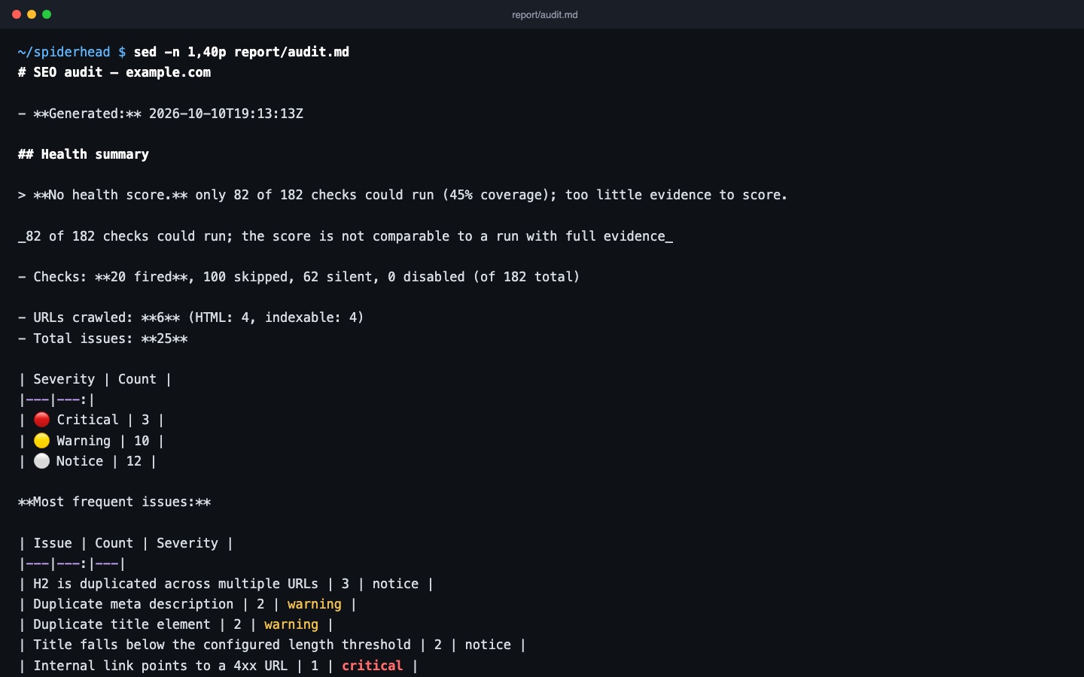Screen dimensions: 1084x677
Task: Click "H2 is duplicated across multiple URLs"
Action: (176, 584)
